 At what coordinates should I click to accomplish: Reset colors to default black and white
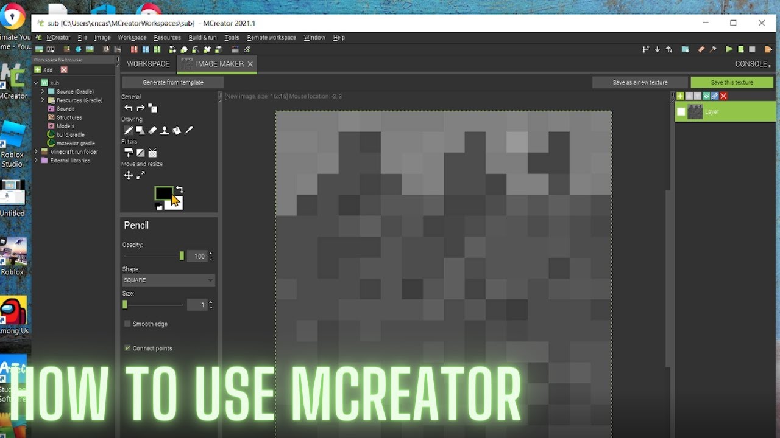(160, 207)
